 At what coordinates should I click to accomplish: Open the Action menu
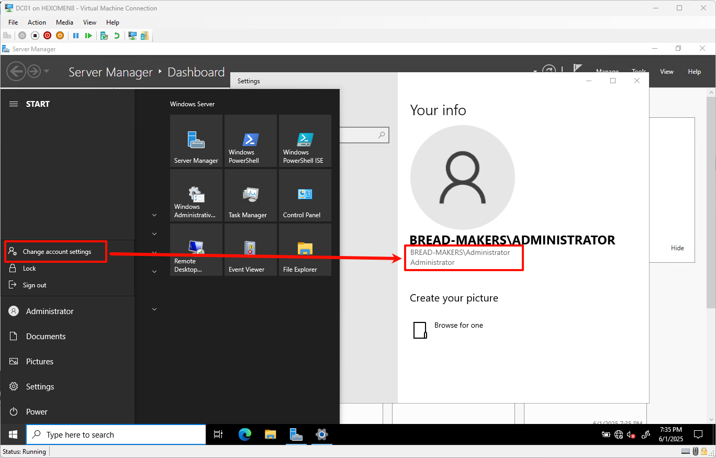37,23
